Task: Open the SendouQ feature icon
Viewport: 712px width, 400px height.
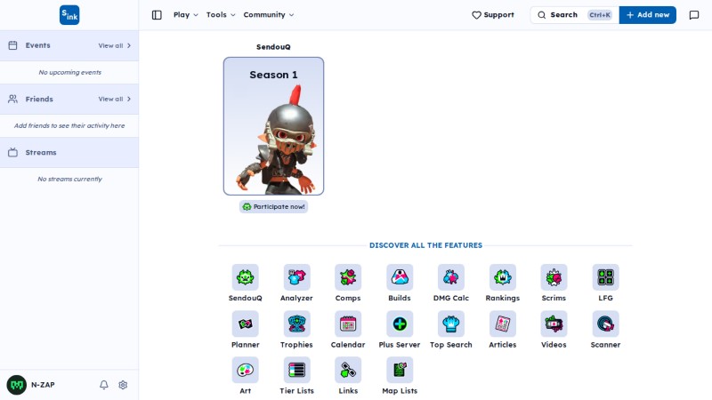Action: [246, 277]
